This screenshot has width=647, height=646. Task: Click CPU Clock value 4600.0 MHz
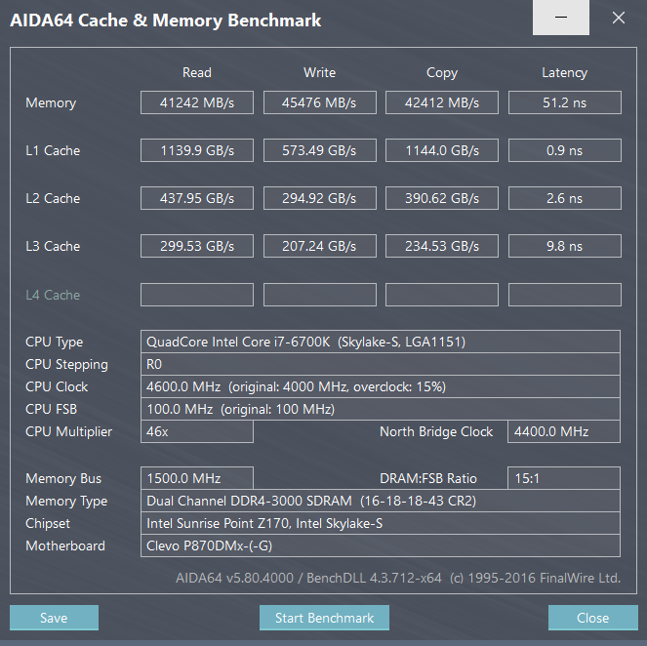click(x=381, y=386)
